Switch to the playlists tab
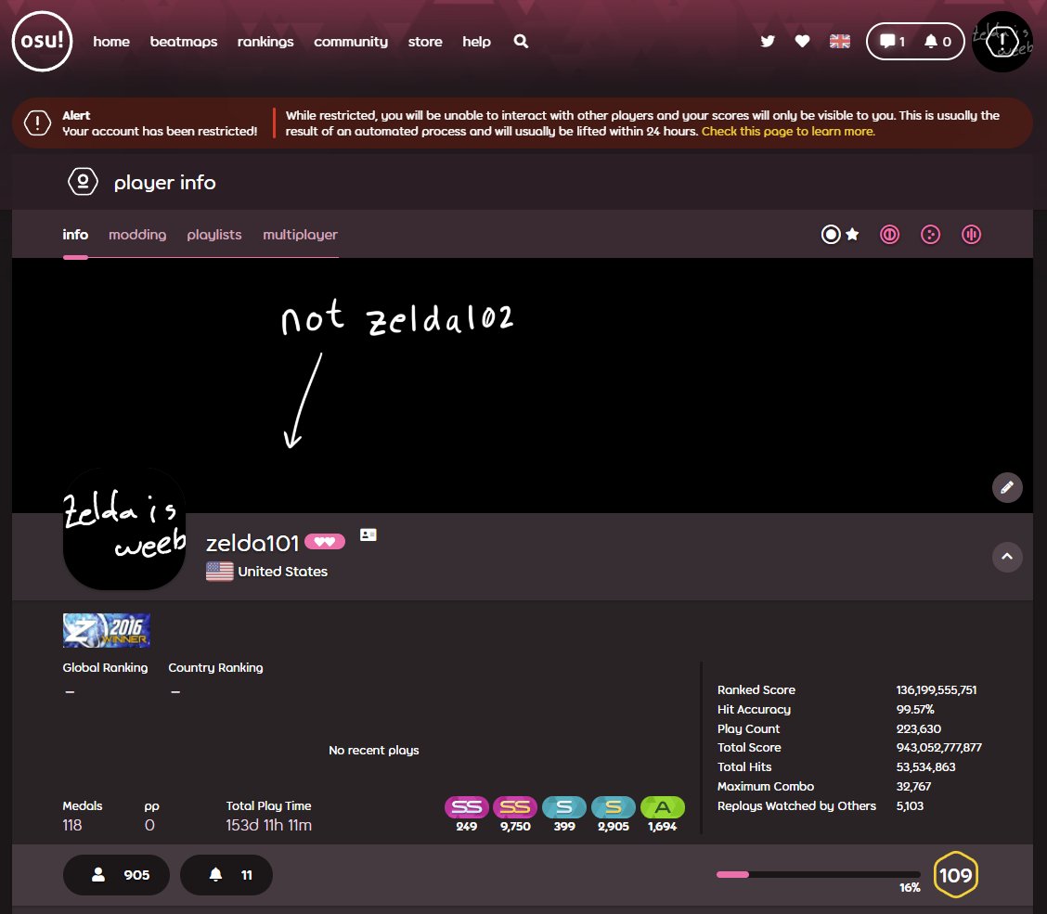Image resolution: width=1047 pixels, height=914 pixels. (214, 235)
